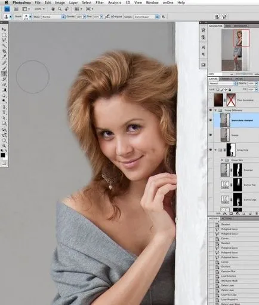Select the Brush tool in toolbox

[x=4, y=68]
